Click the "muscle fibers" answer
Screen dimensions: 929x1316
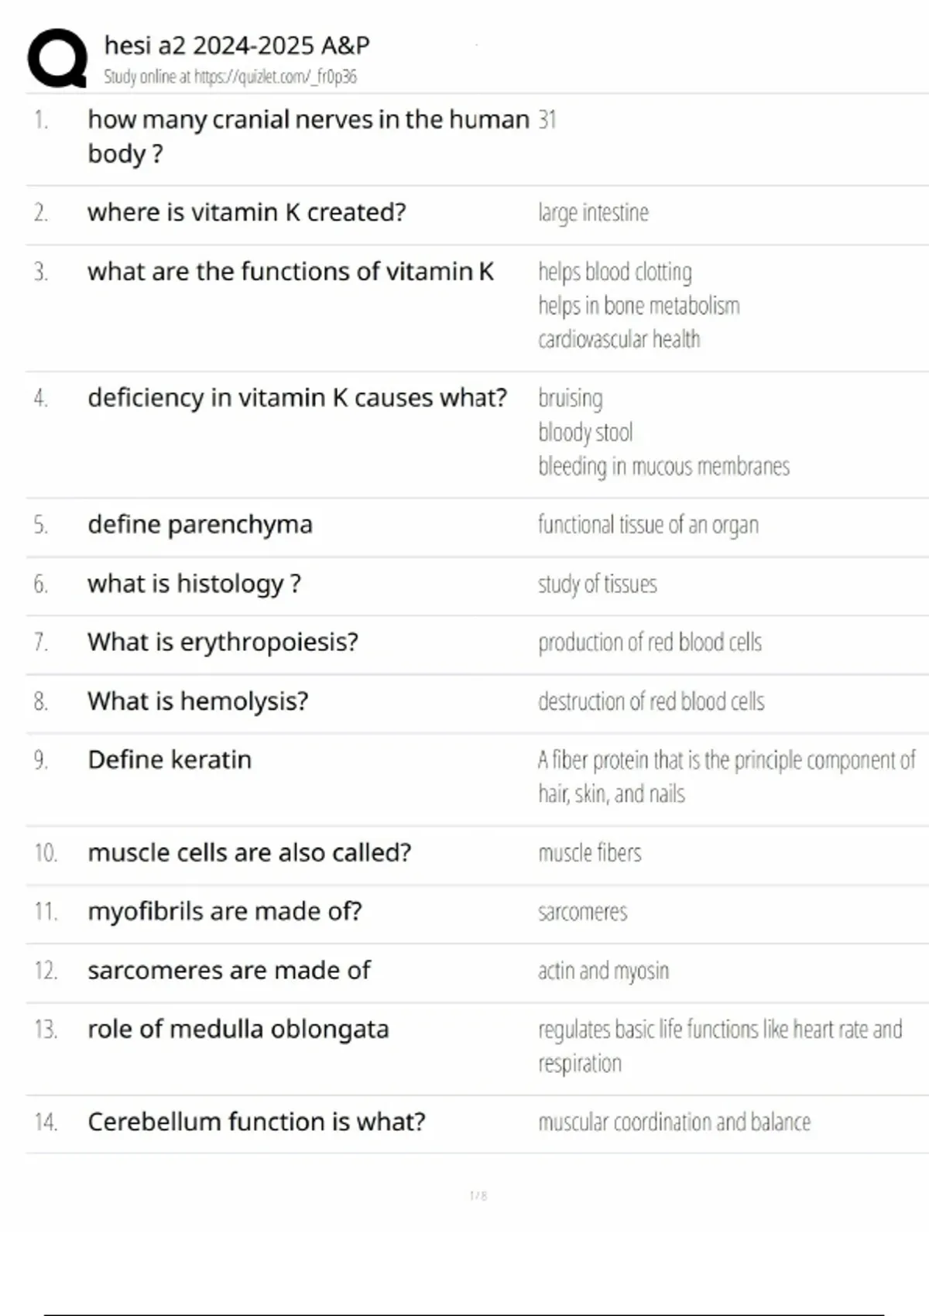(590, 853)
